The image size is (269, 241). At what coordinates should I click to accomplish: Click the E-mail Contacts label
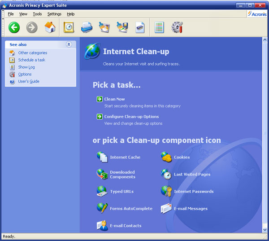[x=126, y=226]
